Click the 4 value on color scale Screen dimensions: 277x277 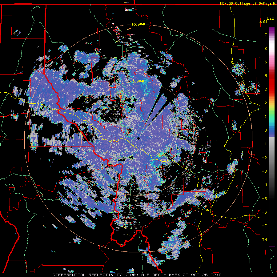tap(266, 76)
